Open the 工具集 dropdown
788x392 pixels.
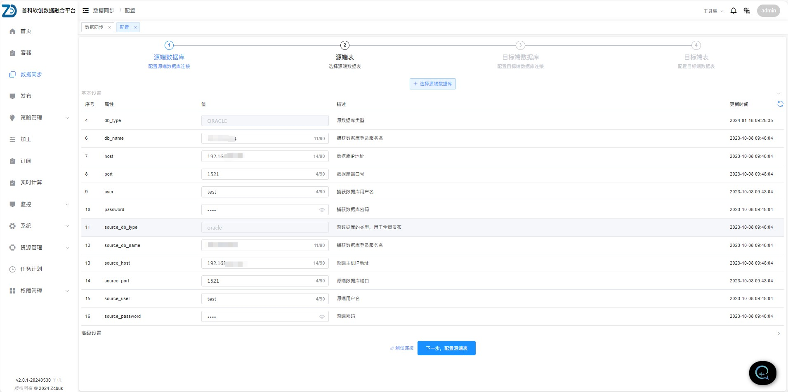713,11
